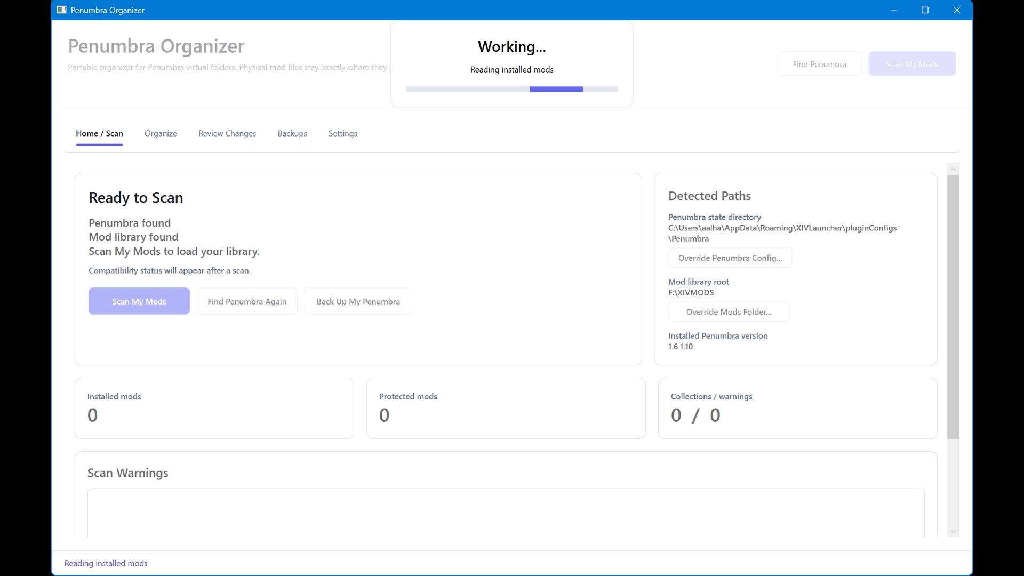Go to the Backups tab
Screen dimensions: 1024x576
292,133
